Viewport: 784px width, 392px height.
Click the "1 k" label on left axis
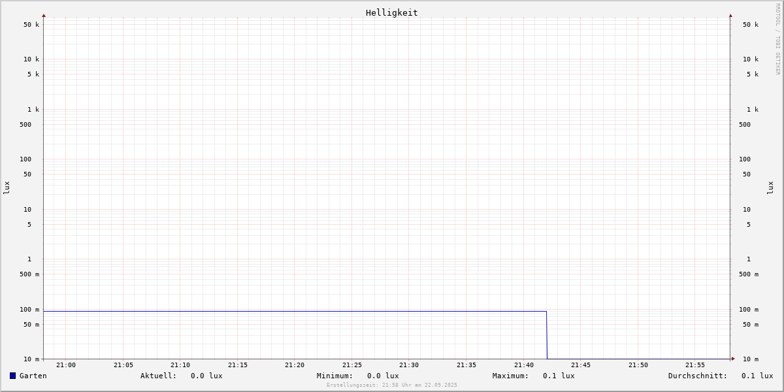33,110
